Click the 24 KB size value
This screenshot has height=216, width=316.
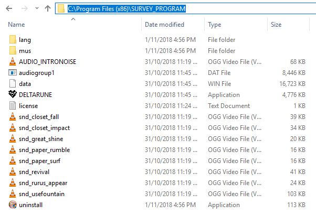coord(298,183)
